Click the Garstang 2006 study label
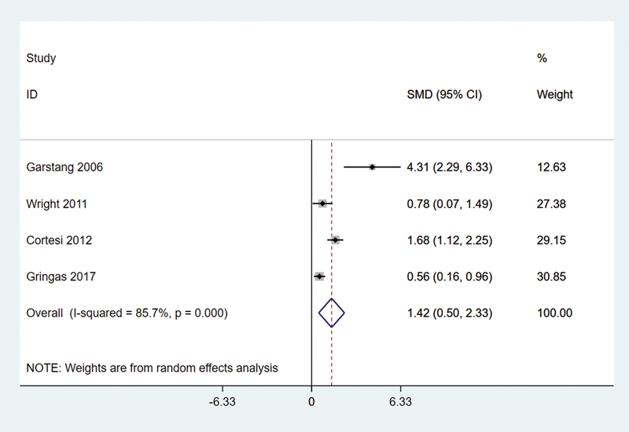The image size is (629, 432). click(x=64, y=167)
